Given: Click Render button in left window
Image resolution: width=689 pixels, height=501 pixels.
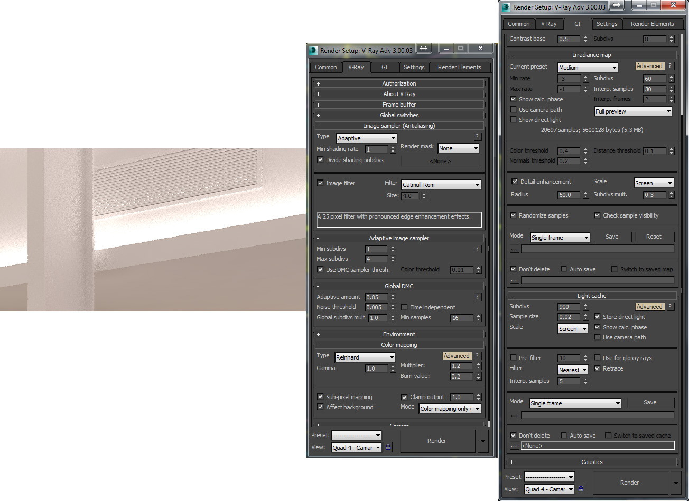Looking at the screenshot, I should [437, 441].
